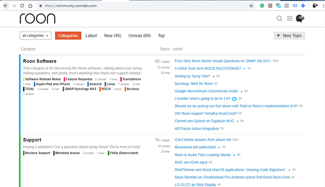Expand the all categories dropdown
Viewport: 325px width, 187px height.
click(35, 36)
